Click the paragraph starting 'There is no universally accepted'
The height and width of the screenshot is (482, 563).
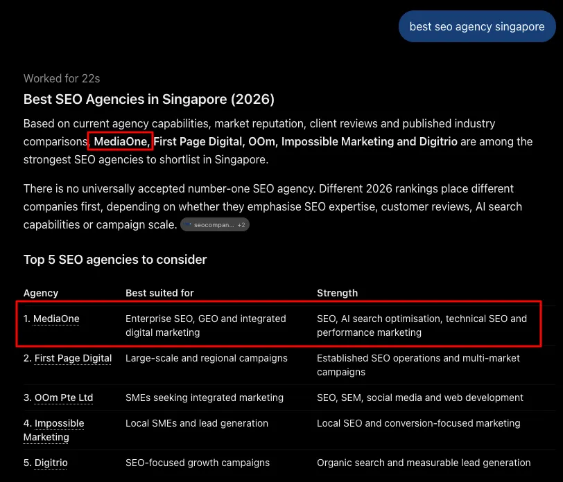[x=273, y=206]
